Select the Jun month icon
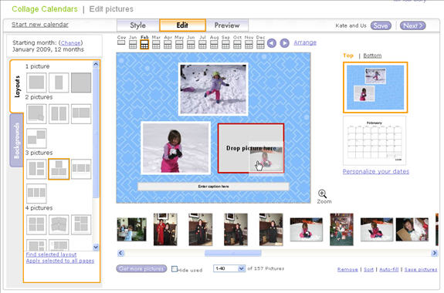The height and width of the screenshot is (293, 444). [191, 45]
